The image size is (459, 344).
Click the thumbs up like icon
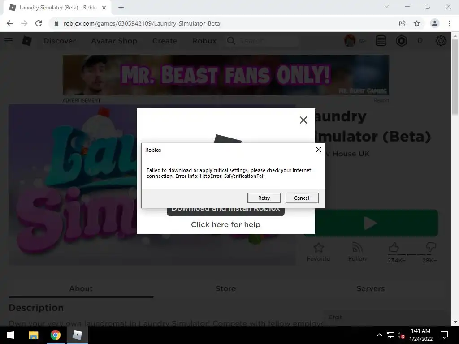coord(394,247)
